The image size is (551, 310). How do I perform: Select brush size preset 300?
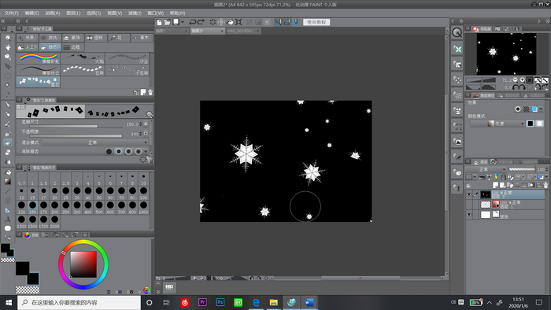click(x=77, y=207)
